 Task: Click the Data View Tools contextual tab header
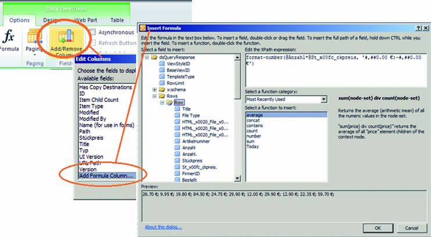click(66, 9)
